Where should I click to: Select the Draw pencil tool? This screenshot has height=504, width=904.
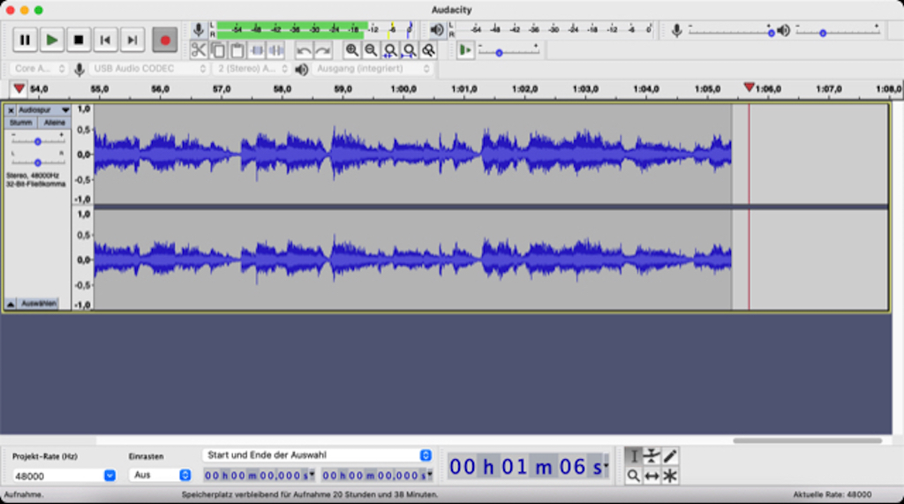[x=670, y=456]
